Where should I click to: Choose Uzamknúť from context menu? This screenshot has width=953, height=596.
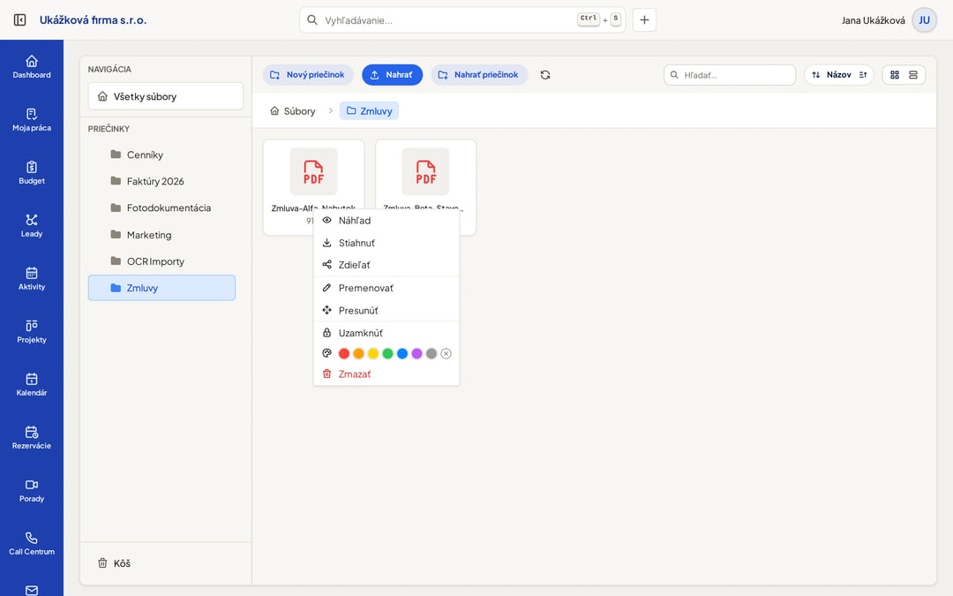[386, 333]
